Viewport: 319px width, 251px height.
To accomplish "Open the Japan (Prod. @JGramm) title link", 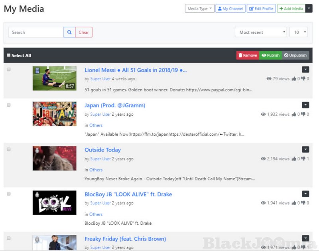I will [115, 105].
